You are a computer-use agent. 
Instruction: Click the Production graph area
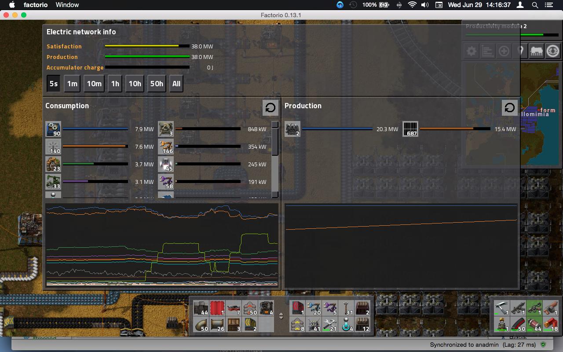(x=401, y=245)
